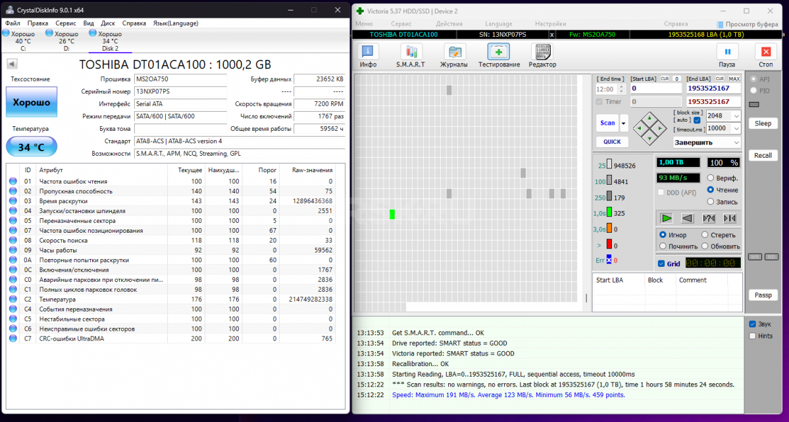
Task: Click the 34 °C temperature button
Action: [x=32, y=147]
